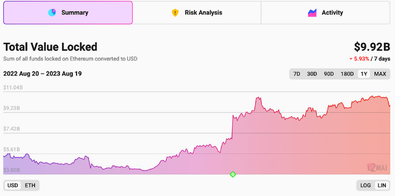Toggle currency to ETH
395x196 pixels.
coord(30,185)
